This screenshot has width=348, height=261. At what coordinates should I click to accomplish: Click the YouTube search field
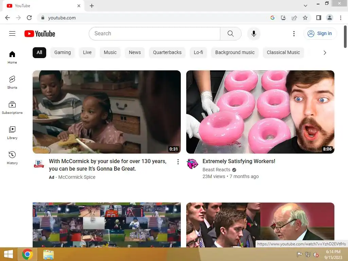point(155,34)
